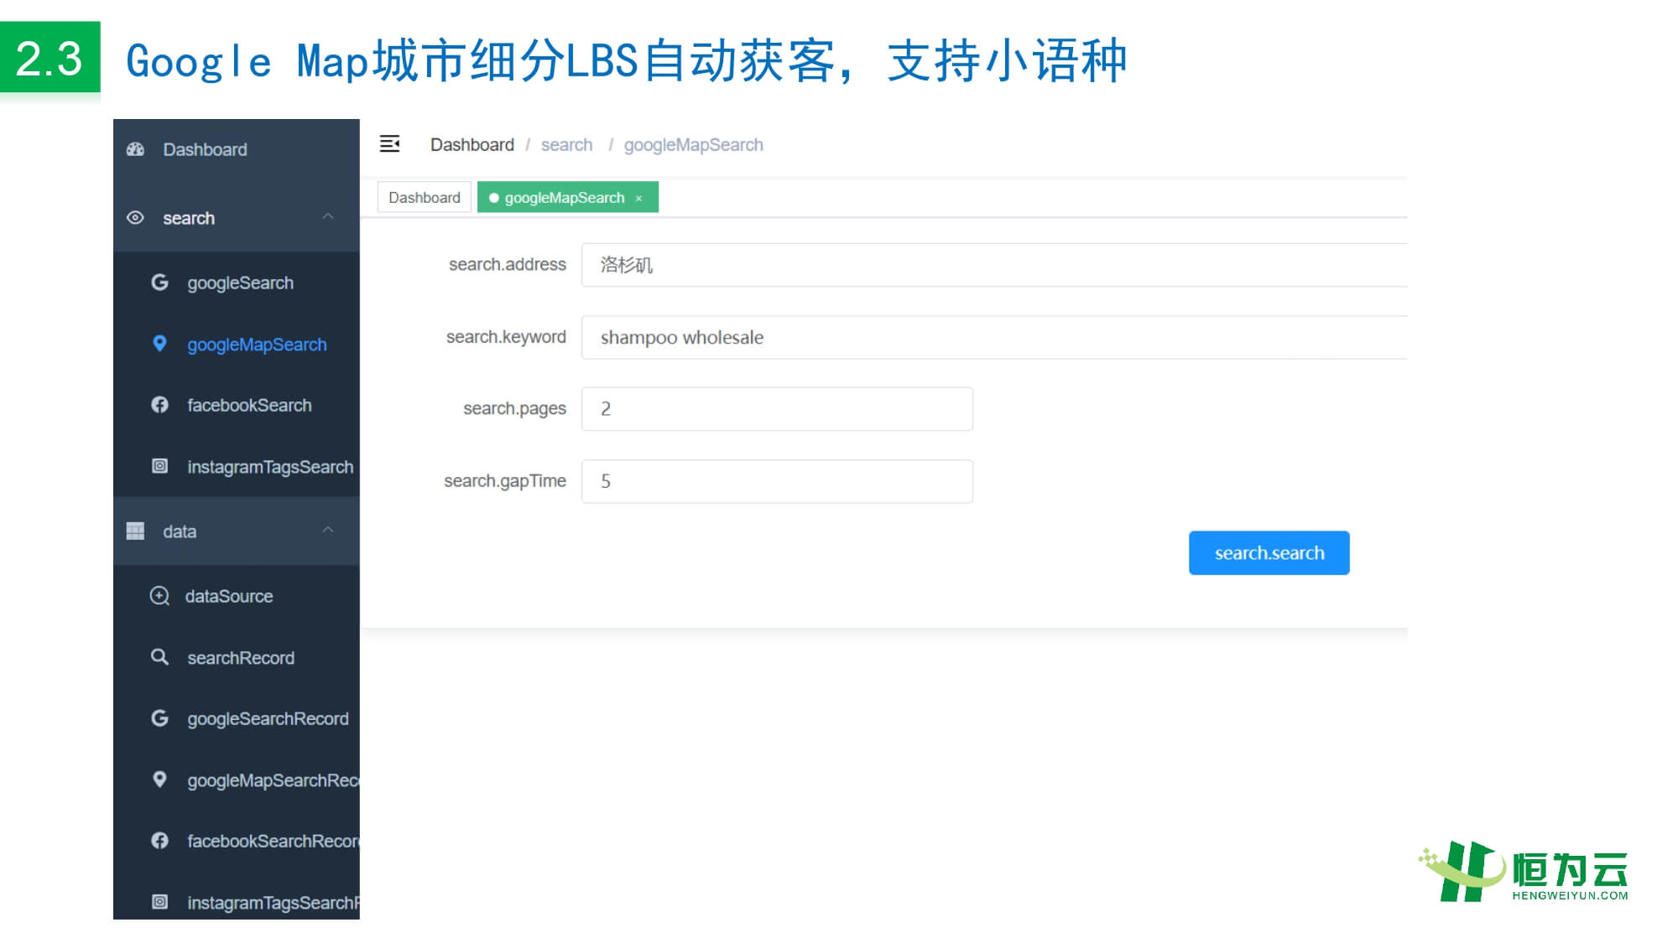Focus the search.keyword field with shampoo wholesale
The width and height of the screenshot is (1678, 943).
click(994, 338)
